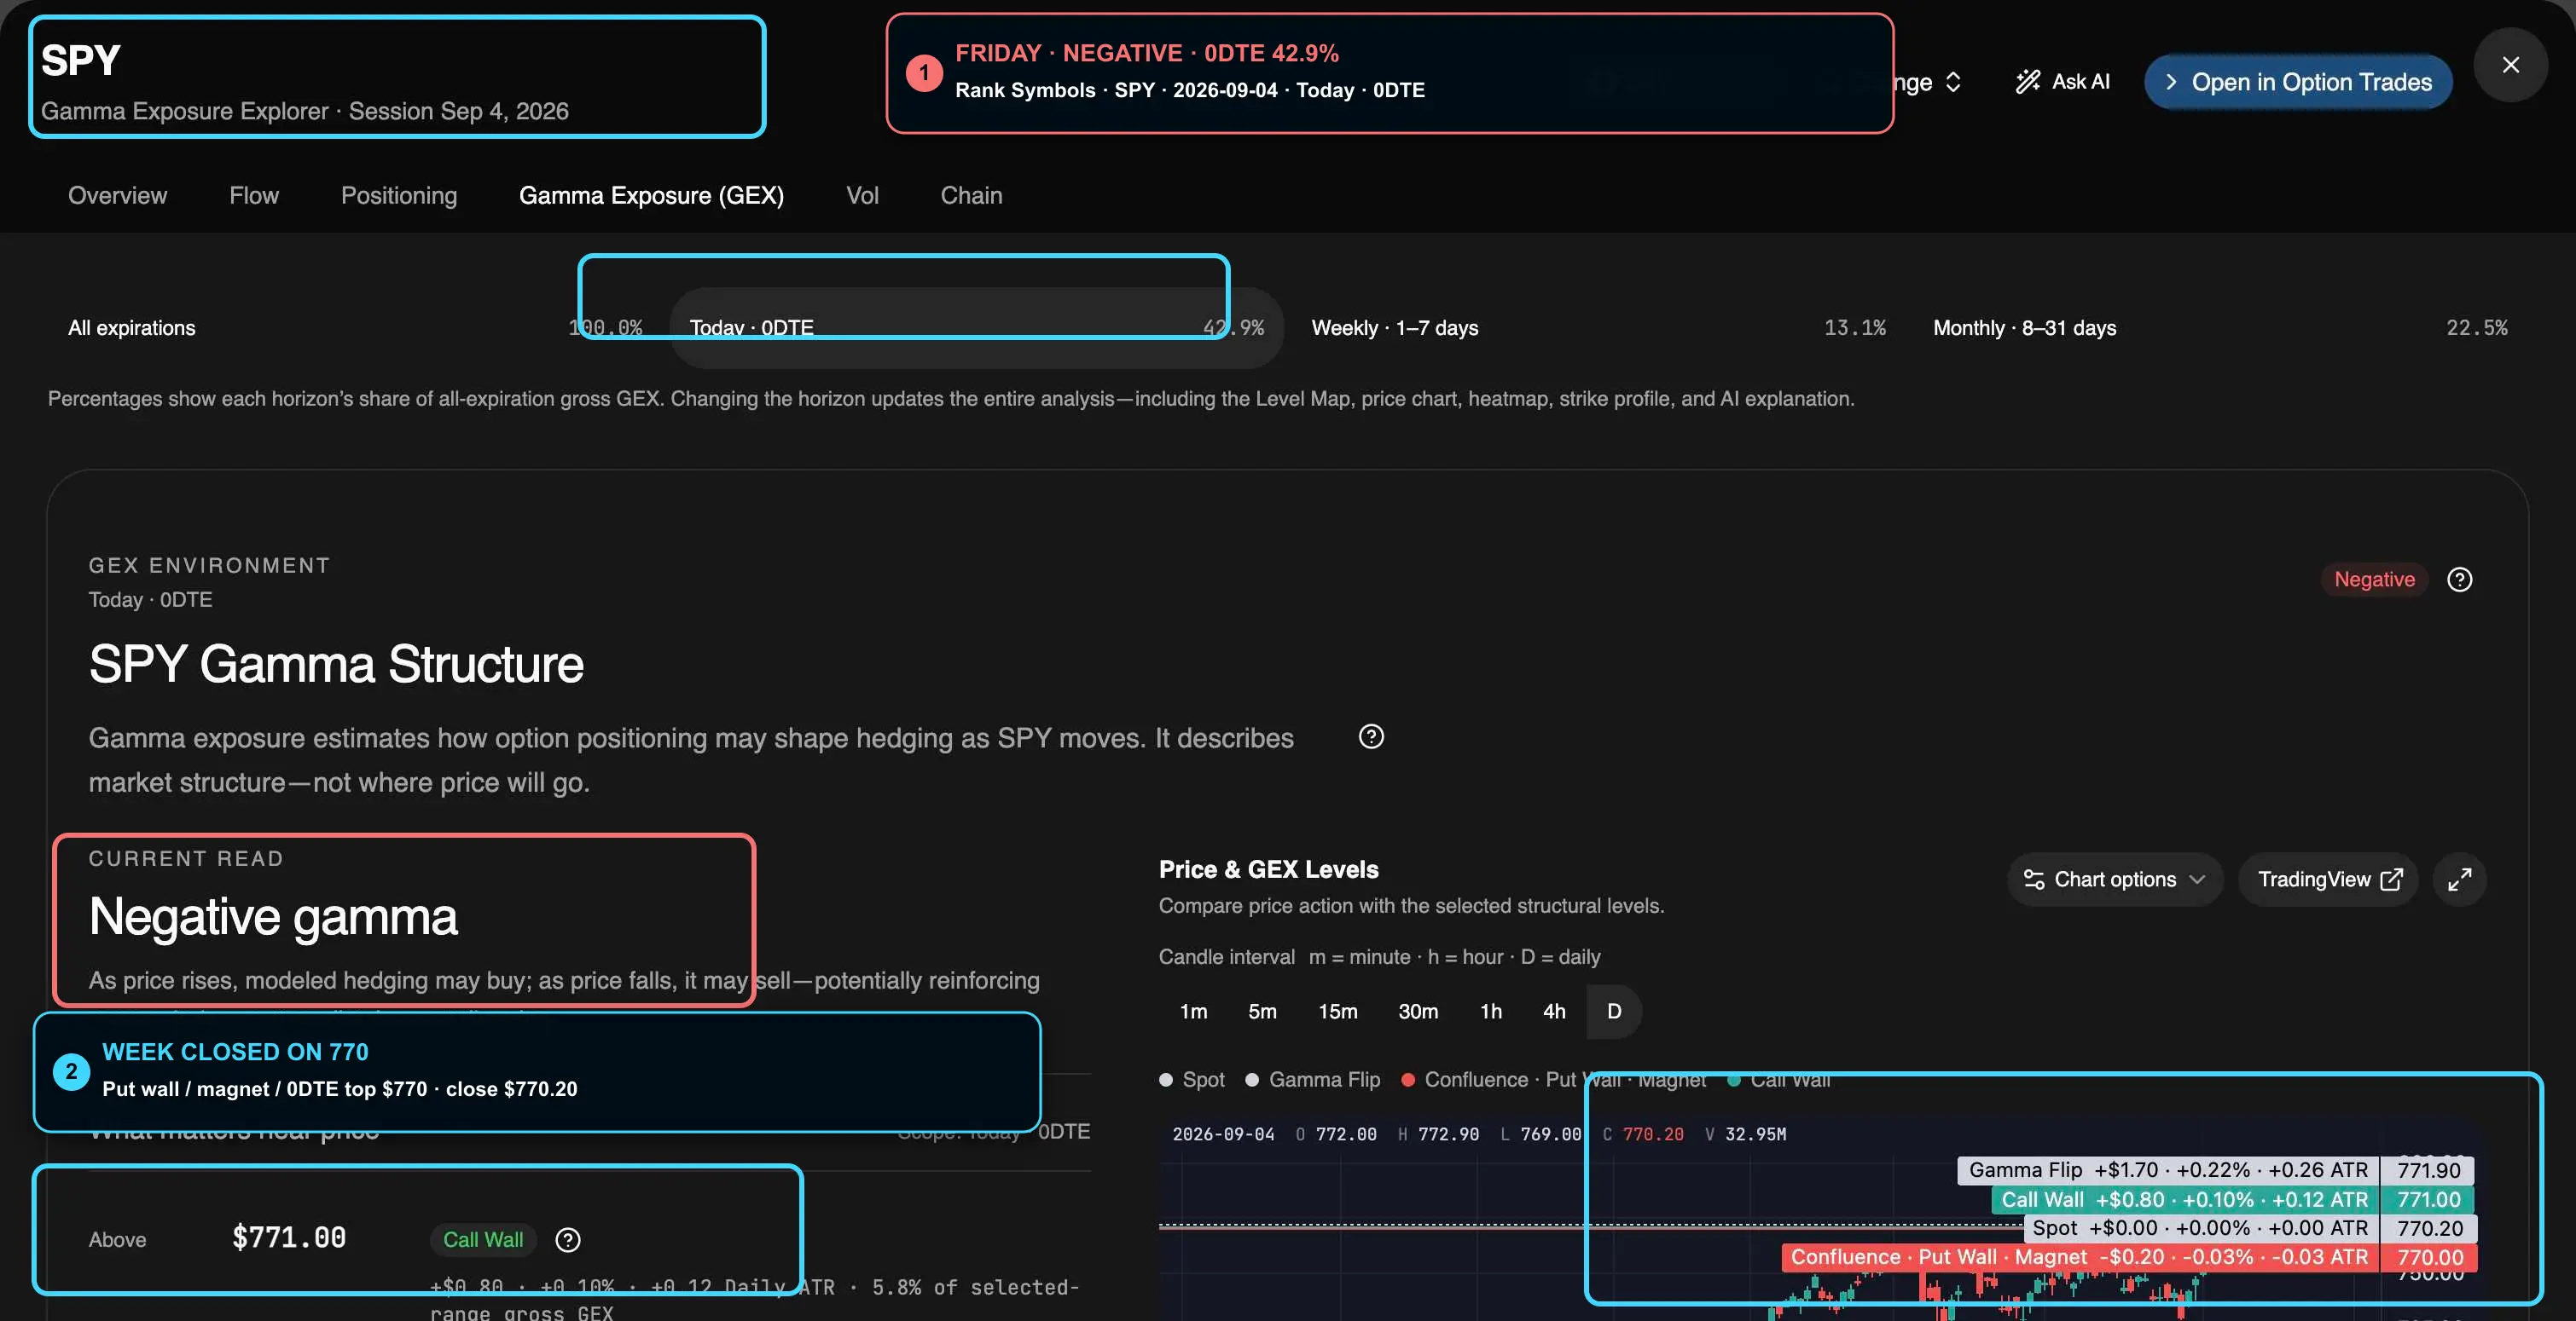Click the Ask AI button
This screenshot has height=1321, width=2576.
click(2062, 81)
